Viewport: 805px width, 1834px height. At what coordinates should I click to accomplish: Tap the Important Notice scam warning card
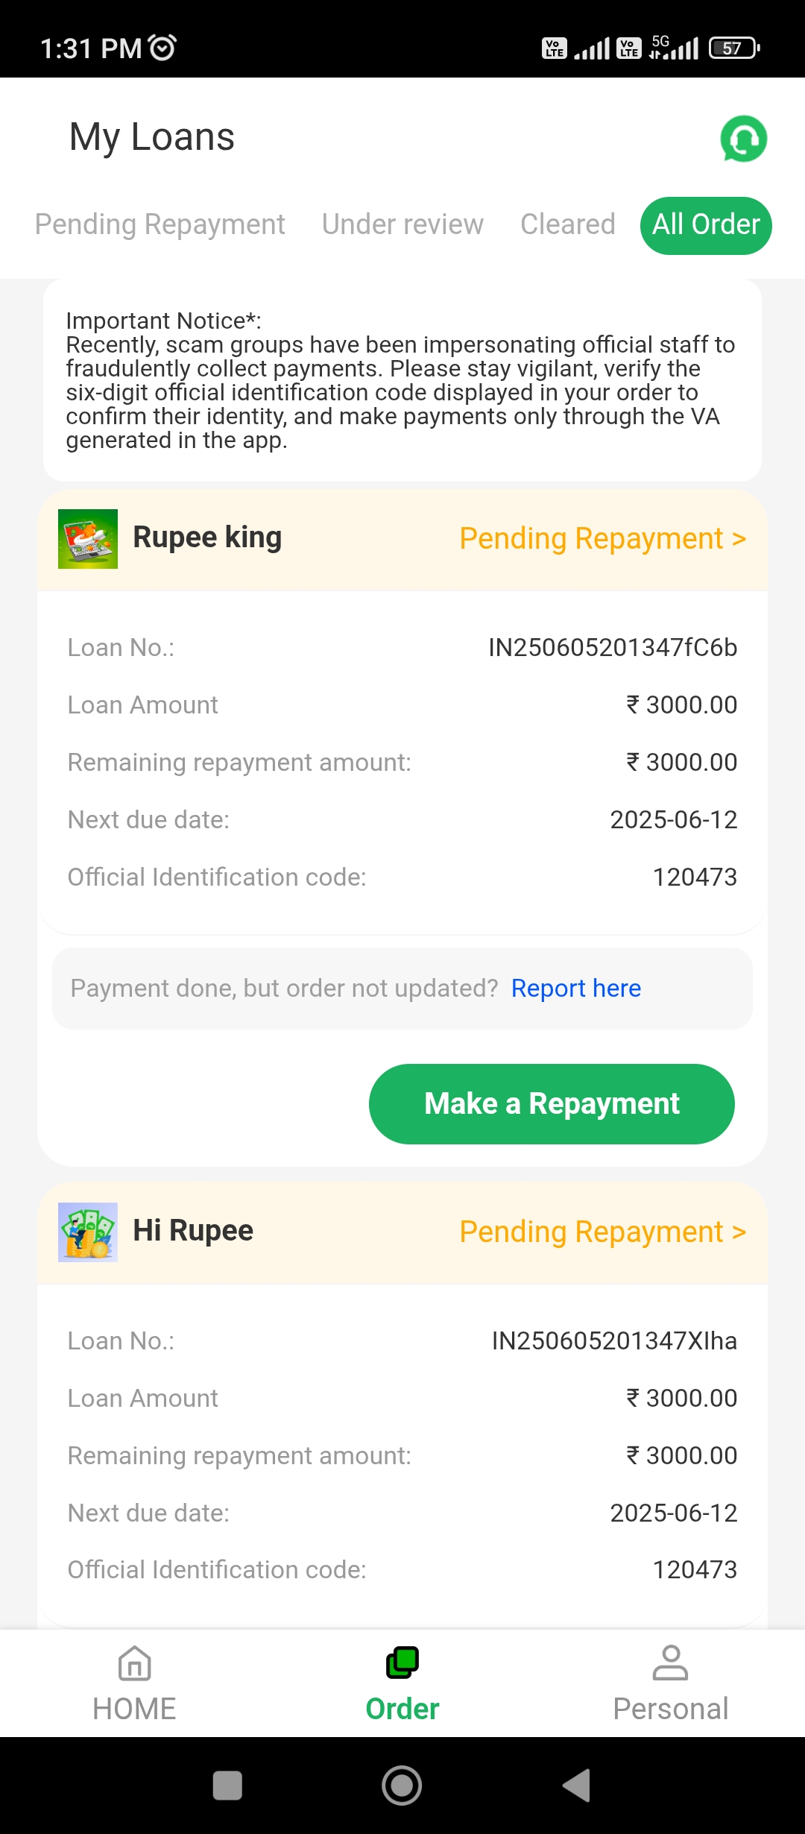(x=402, y=380)
